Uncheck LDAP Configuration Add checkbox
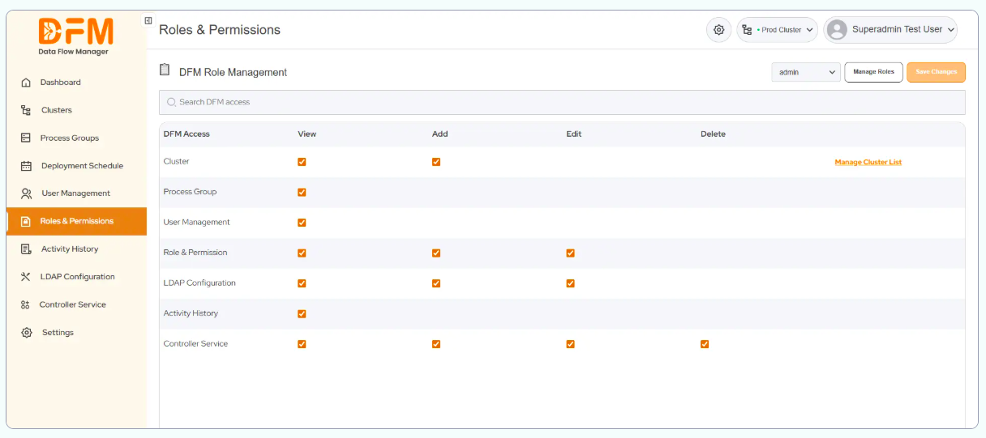986x438 pixels. point(436,283)
